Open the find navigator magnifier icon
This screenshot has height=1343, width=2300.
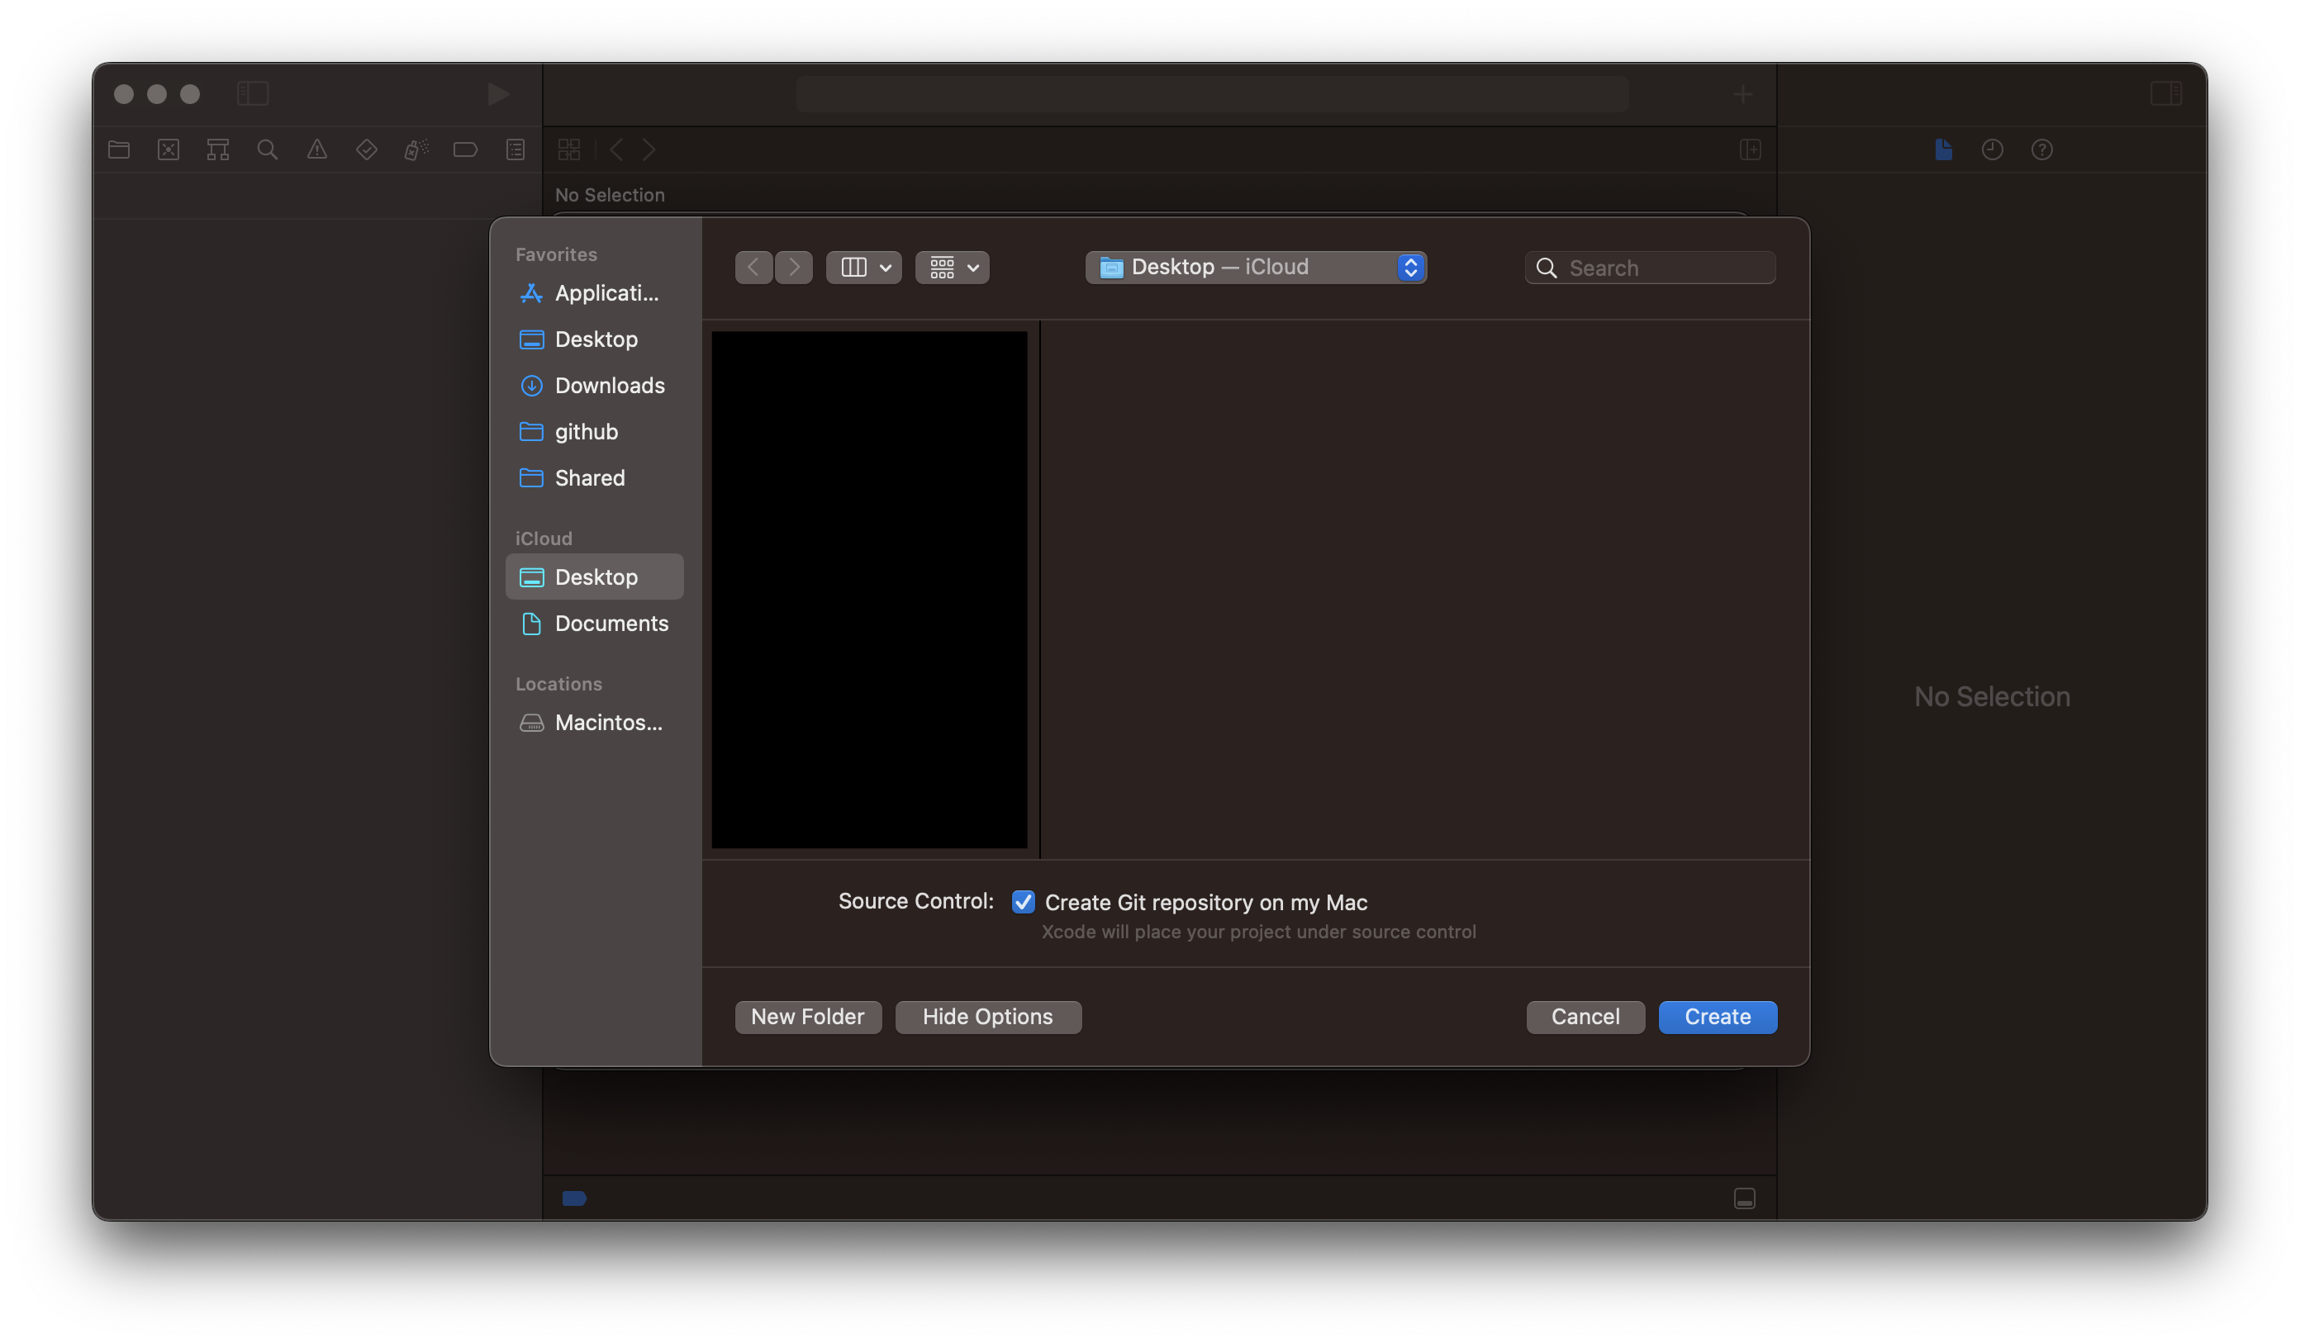[268, 149]
